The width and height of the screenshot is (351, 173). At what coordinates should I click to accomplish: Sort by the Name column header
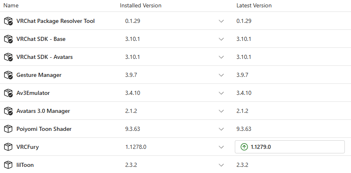(x=11, y=6)
